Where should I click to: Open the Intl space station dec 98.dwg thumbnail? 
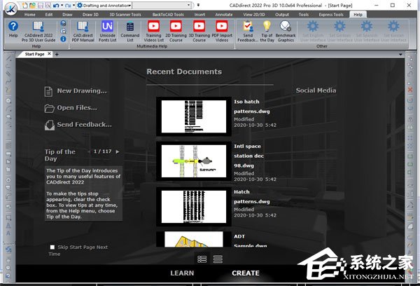(x=194, y=161)
